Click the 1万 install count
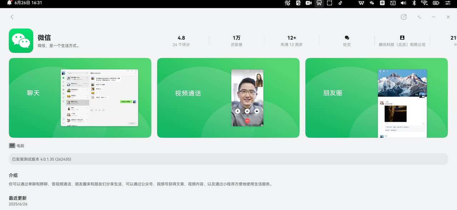The image size is (457, 210). [x=236, y=38]
